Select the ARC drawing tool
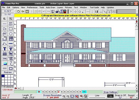 4,34
